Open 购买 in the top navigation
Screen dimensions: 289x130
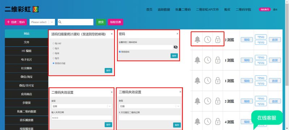coord(227,10)
